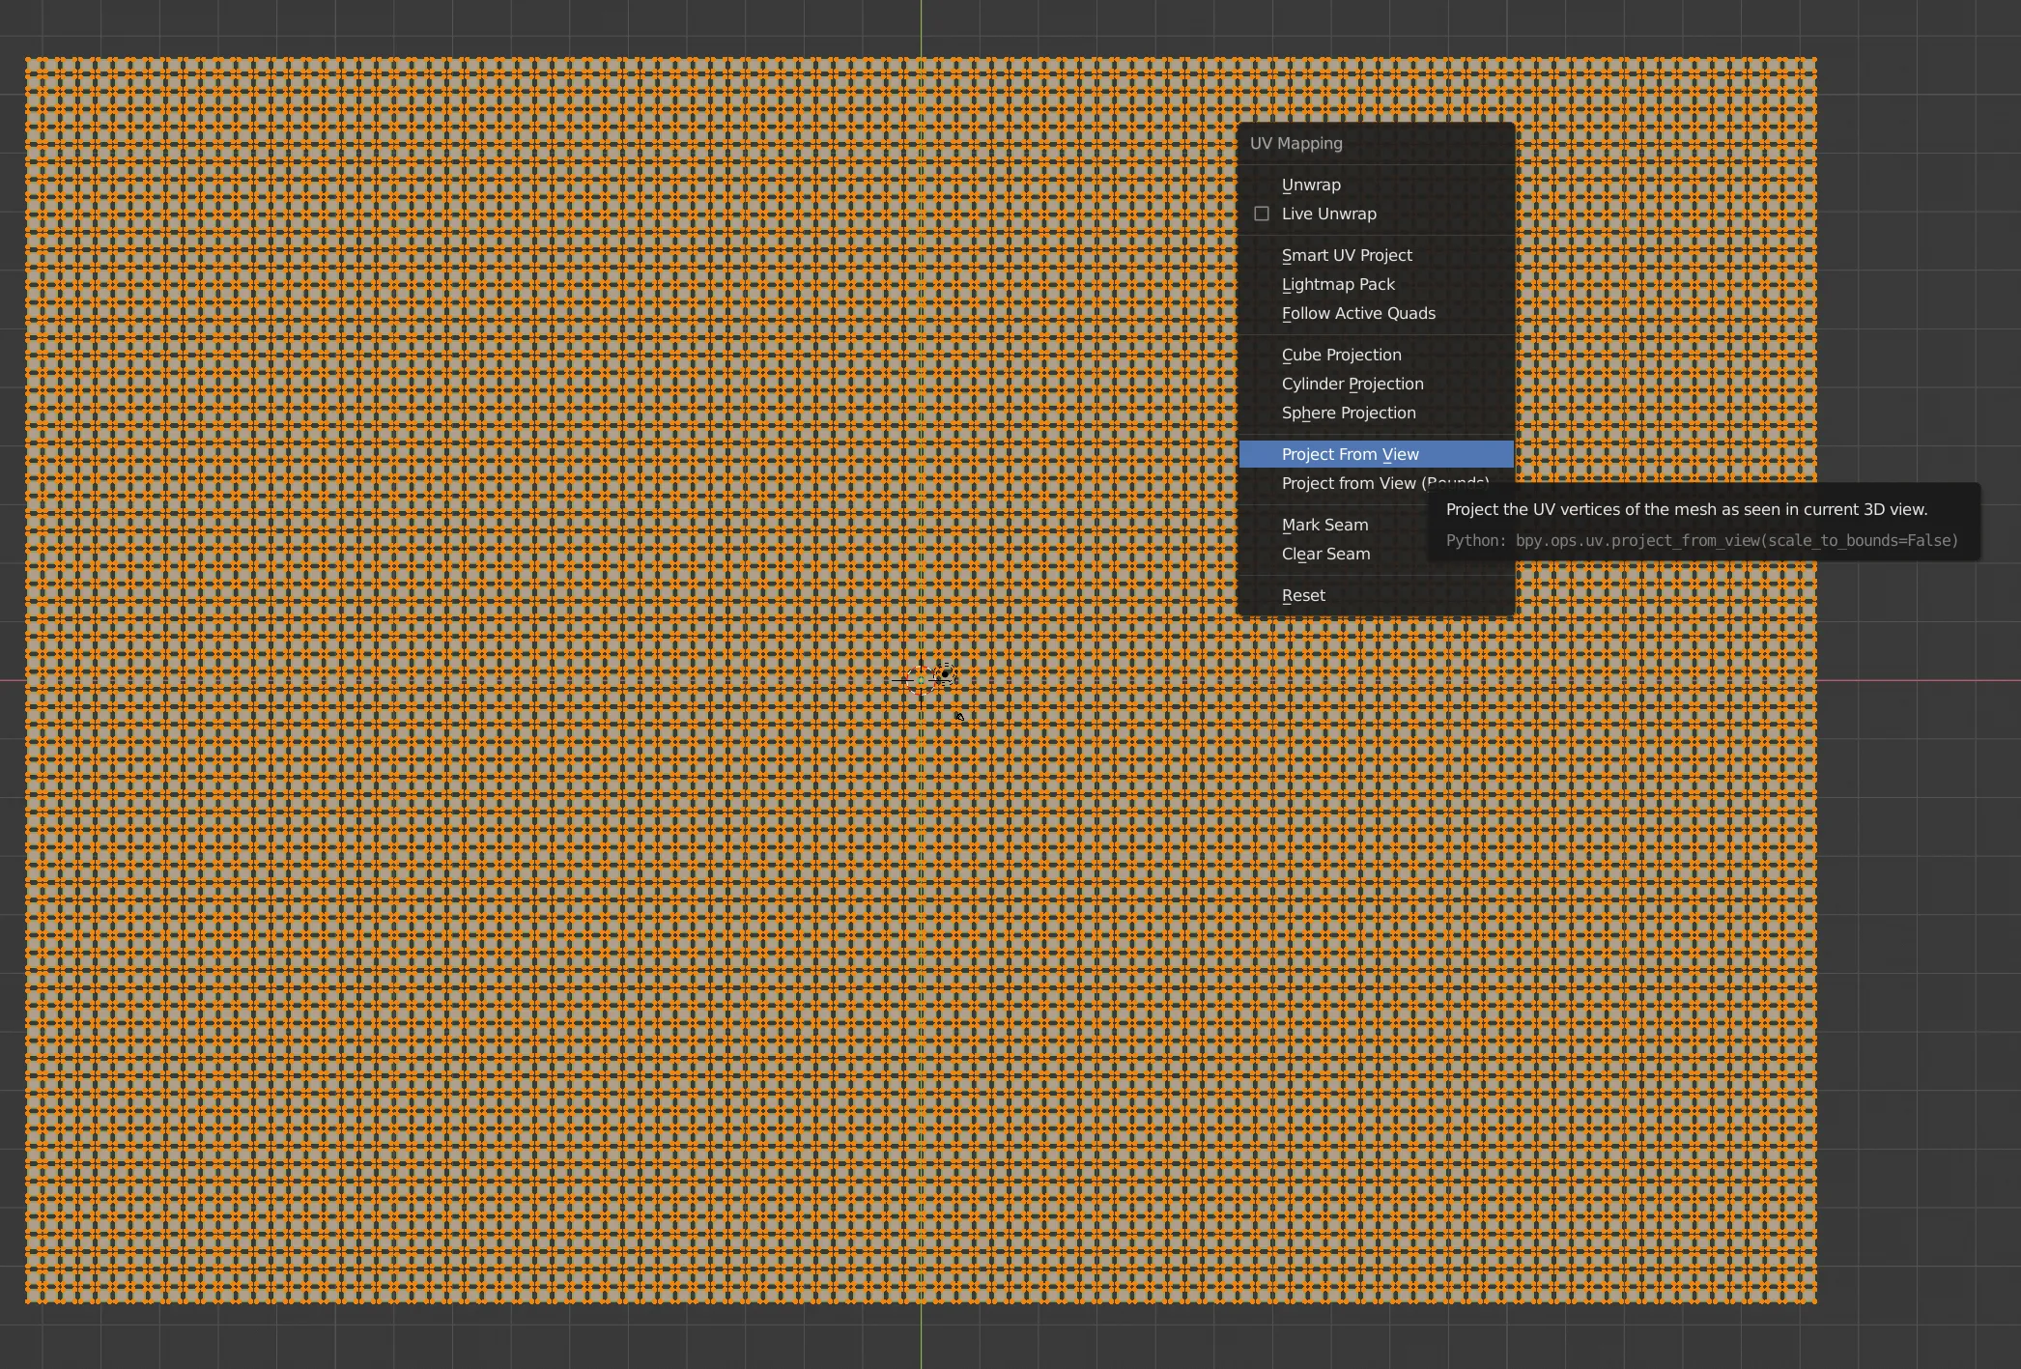Click the UV Mapping menu title
The height and width of the screenshot is (1369, 2021).
click(x=1296, y=143)
